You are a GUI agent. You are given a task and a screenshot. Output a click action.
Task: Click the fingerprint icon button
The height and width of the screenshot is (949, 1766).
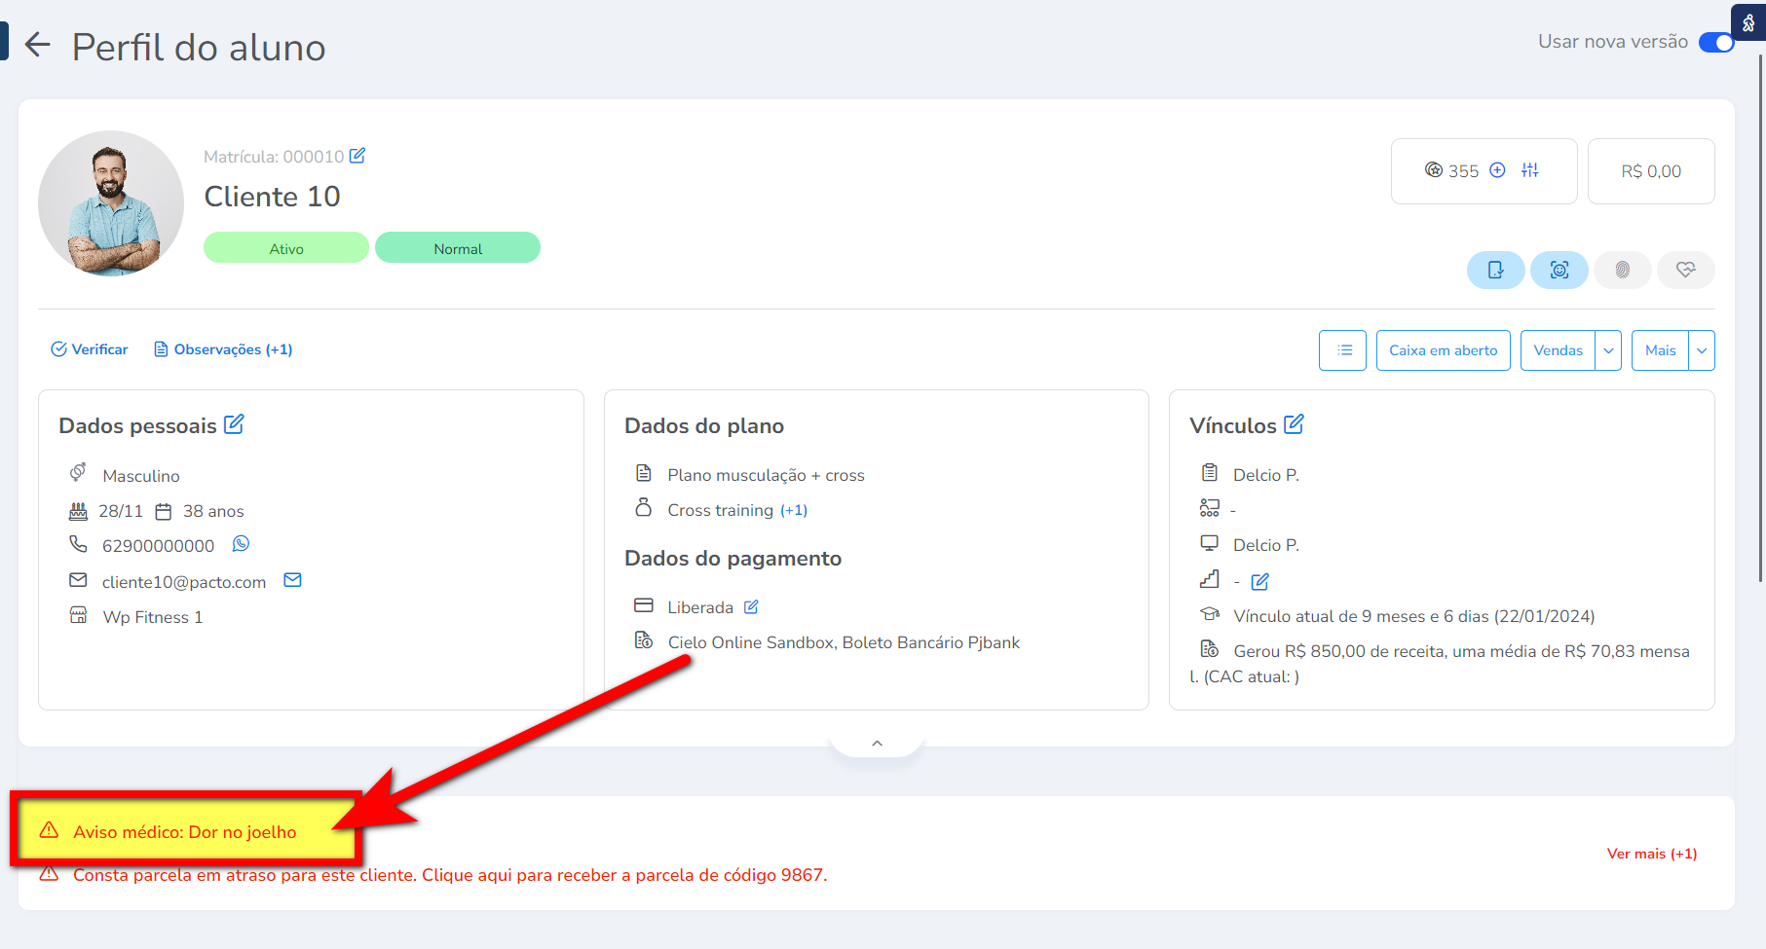(1622, 270)
